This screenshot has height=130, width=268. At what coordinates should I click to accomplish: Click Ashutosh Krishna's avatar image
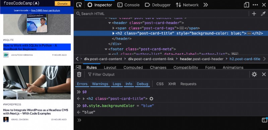click(6, 55)
